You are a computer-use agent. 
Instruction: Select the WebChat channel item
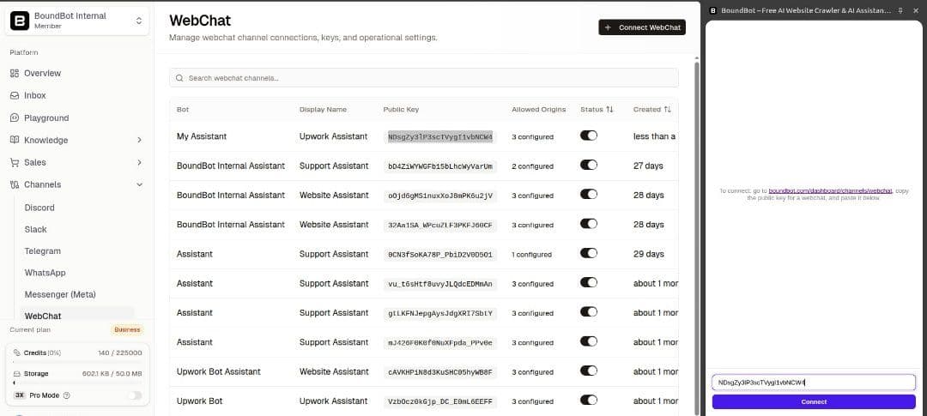pos(43,317)
